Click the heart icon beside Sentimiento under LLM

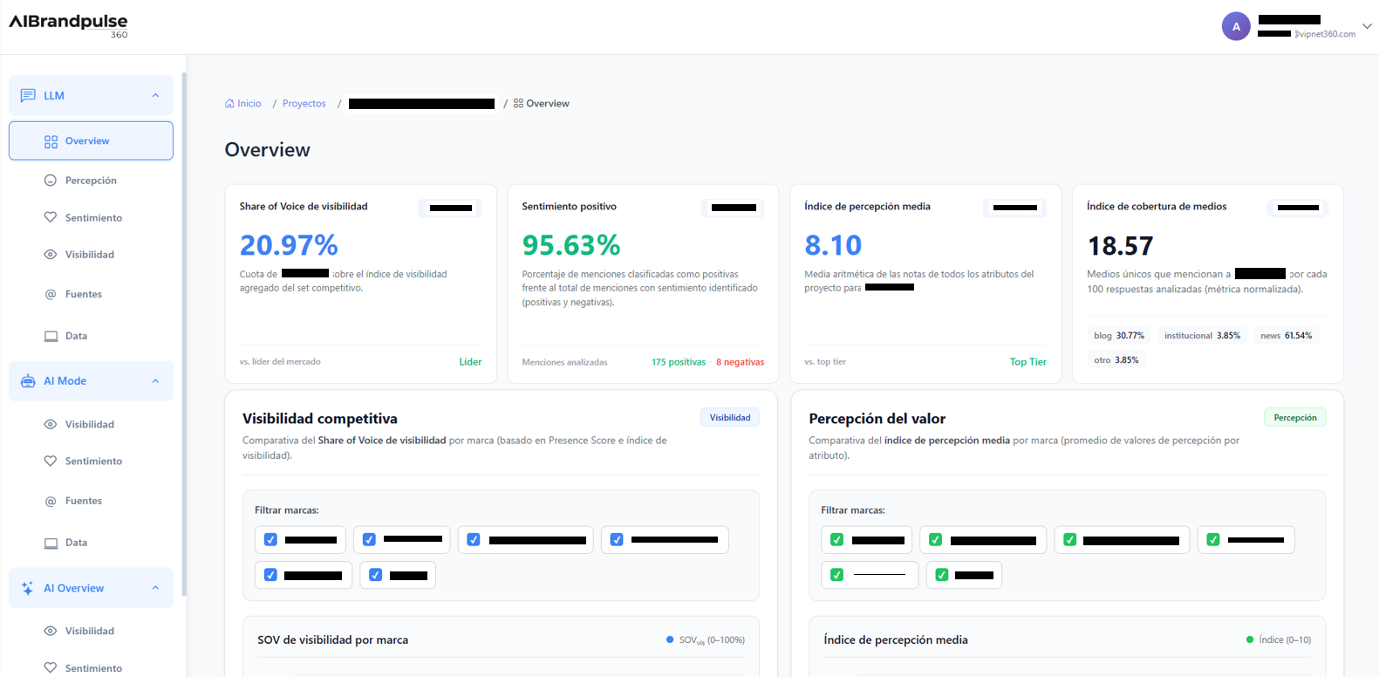pyautogui.click(x=51, y=217)
